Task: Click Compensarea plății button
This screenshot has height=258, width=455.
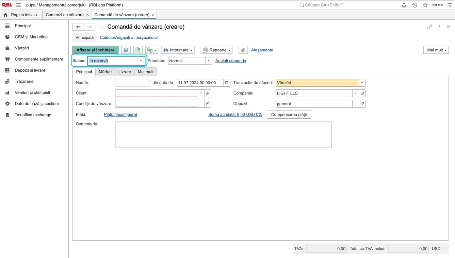Action: (x=289, y=115)
